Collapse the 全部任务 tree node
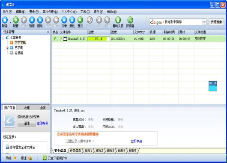The height and width of the screenshot is (163, 227). [3, 38]
